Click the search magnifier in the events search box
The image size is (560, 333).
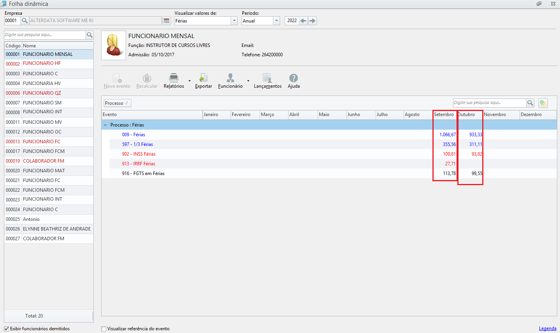pyautogui.click(x=530, y=103)
